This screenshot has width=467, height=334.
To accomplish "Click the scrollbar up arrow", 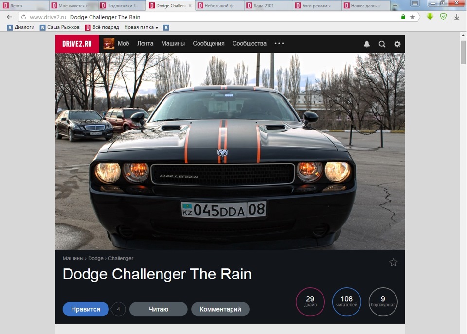I will [463, 35].
